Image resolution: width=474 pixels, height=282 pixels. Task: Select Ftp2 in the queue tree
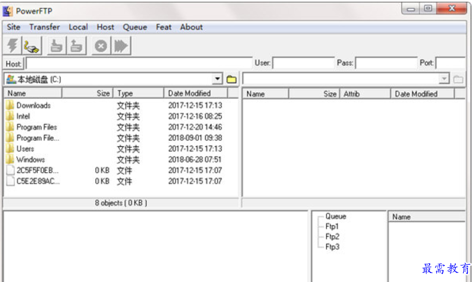click(x=332, y=237)
